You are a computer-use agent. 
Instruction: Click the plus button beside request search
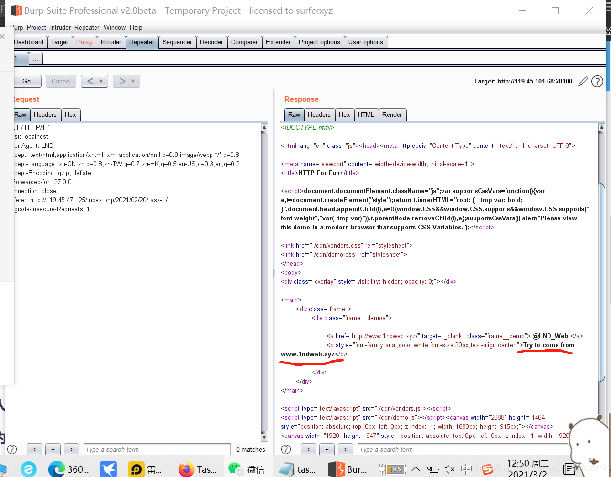53,449
